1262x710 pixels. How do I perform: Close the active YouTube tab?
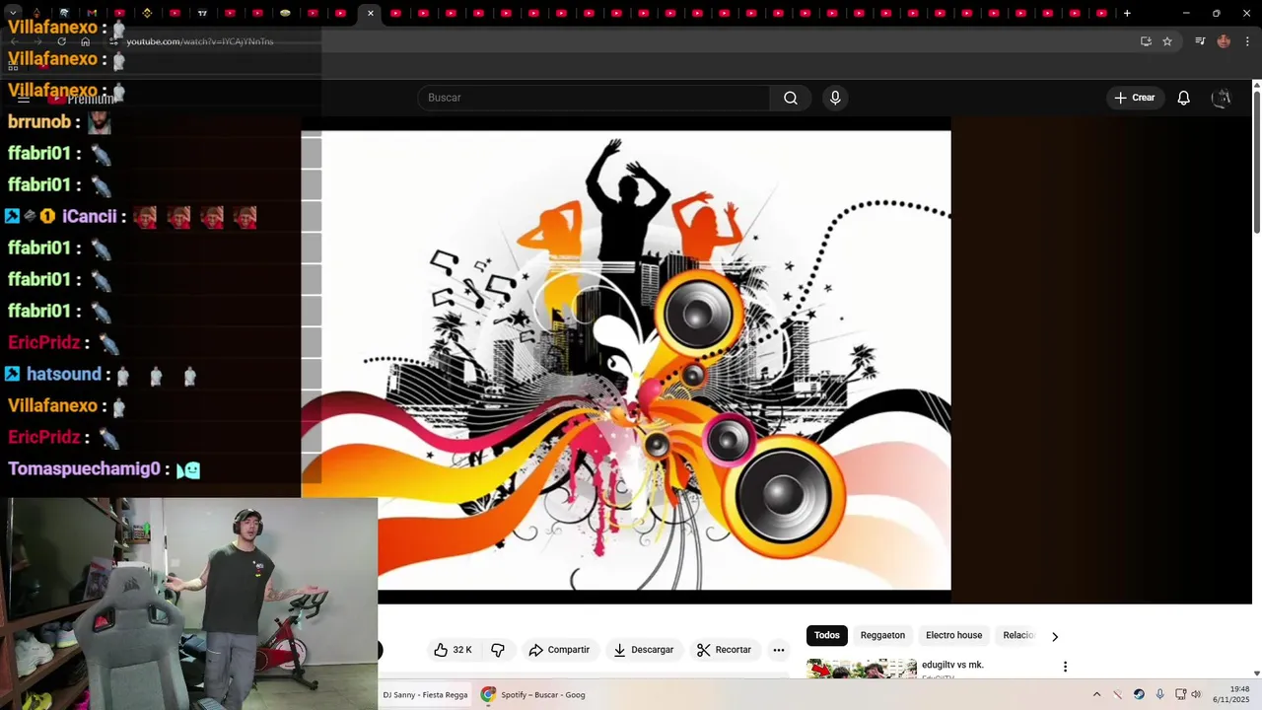click(x=371, y=13)
